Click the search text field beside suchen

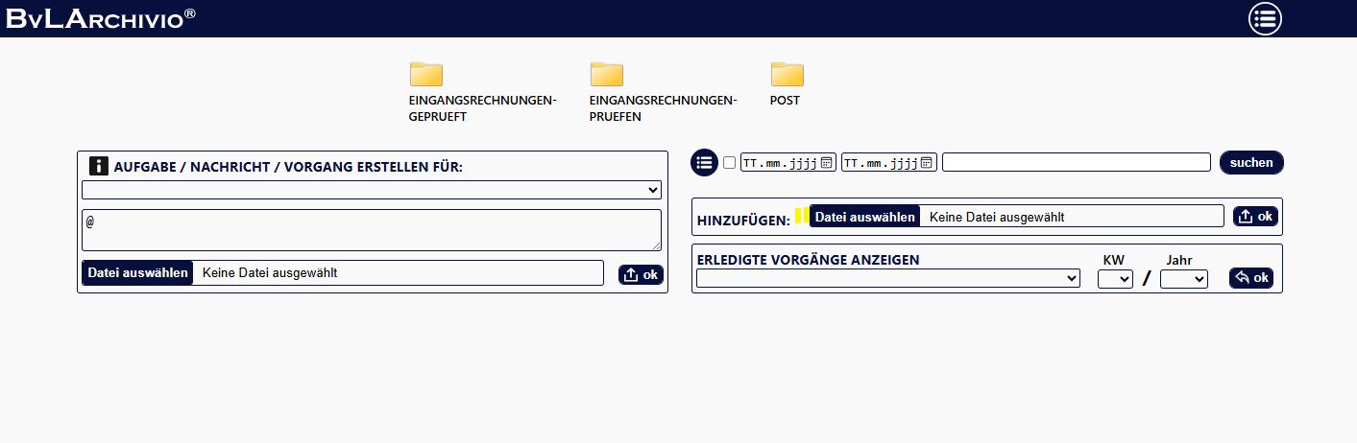(1076, 163)
